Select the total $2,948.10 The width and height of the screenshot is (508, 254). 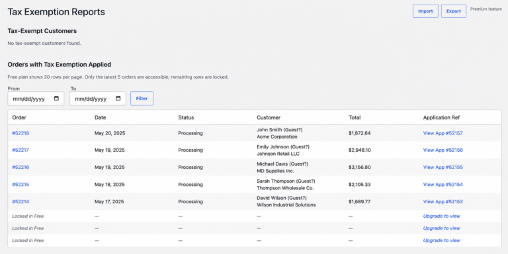click(x=360, y=150)
